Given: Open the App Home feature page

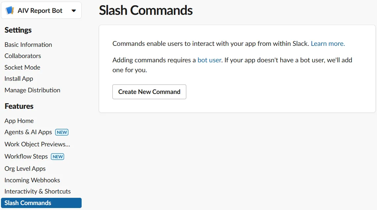Looking at the screenshot, I should 19,121.
